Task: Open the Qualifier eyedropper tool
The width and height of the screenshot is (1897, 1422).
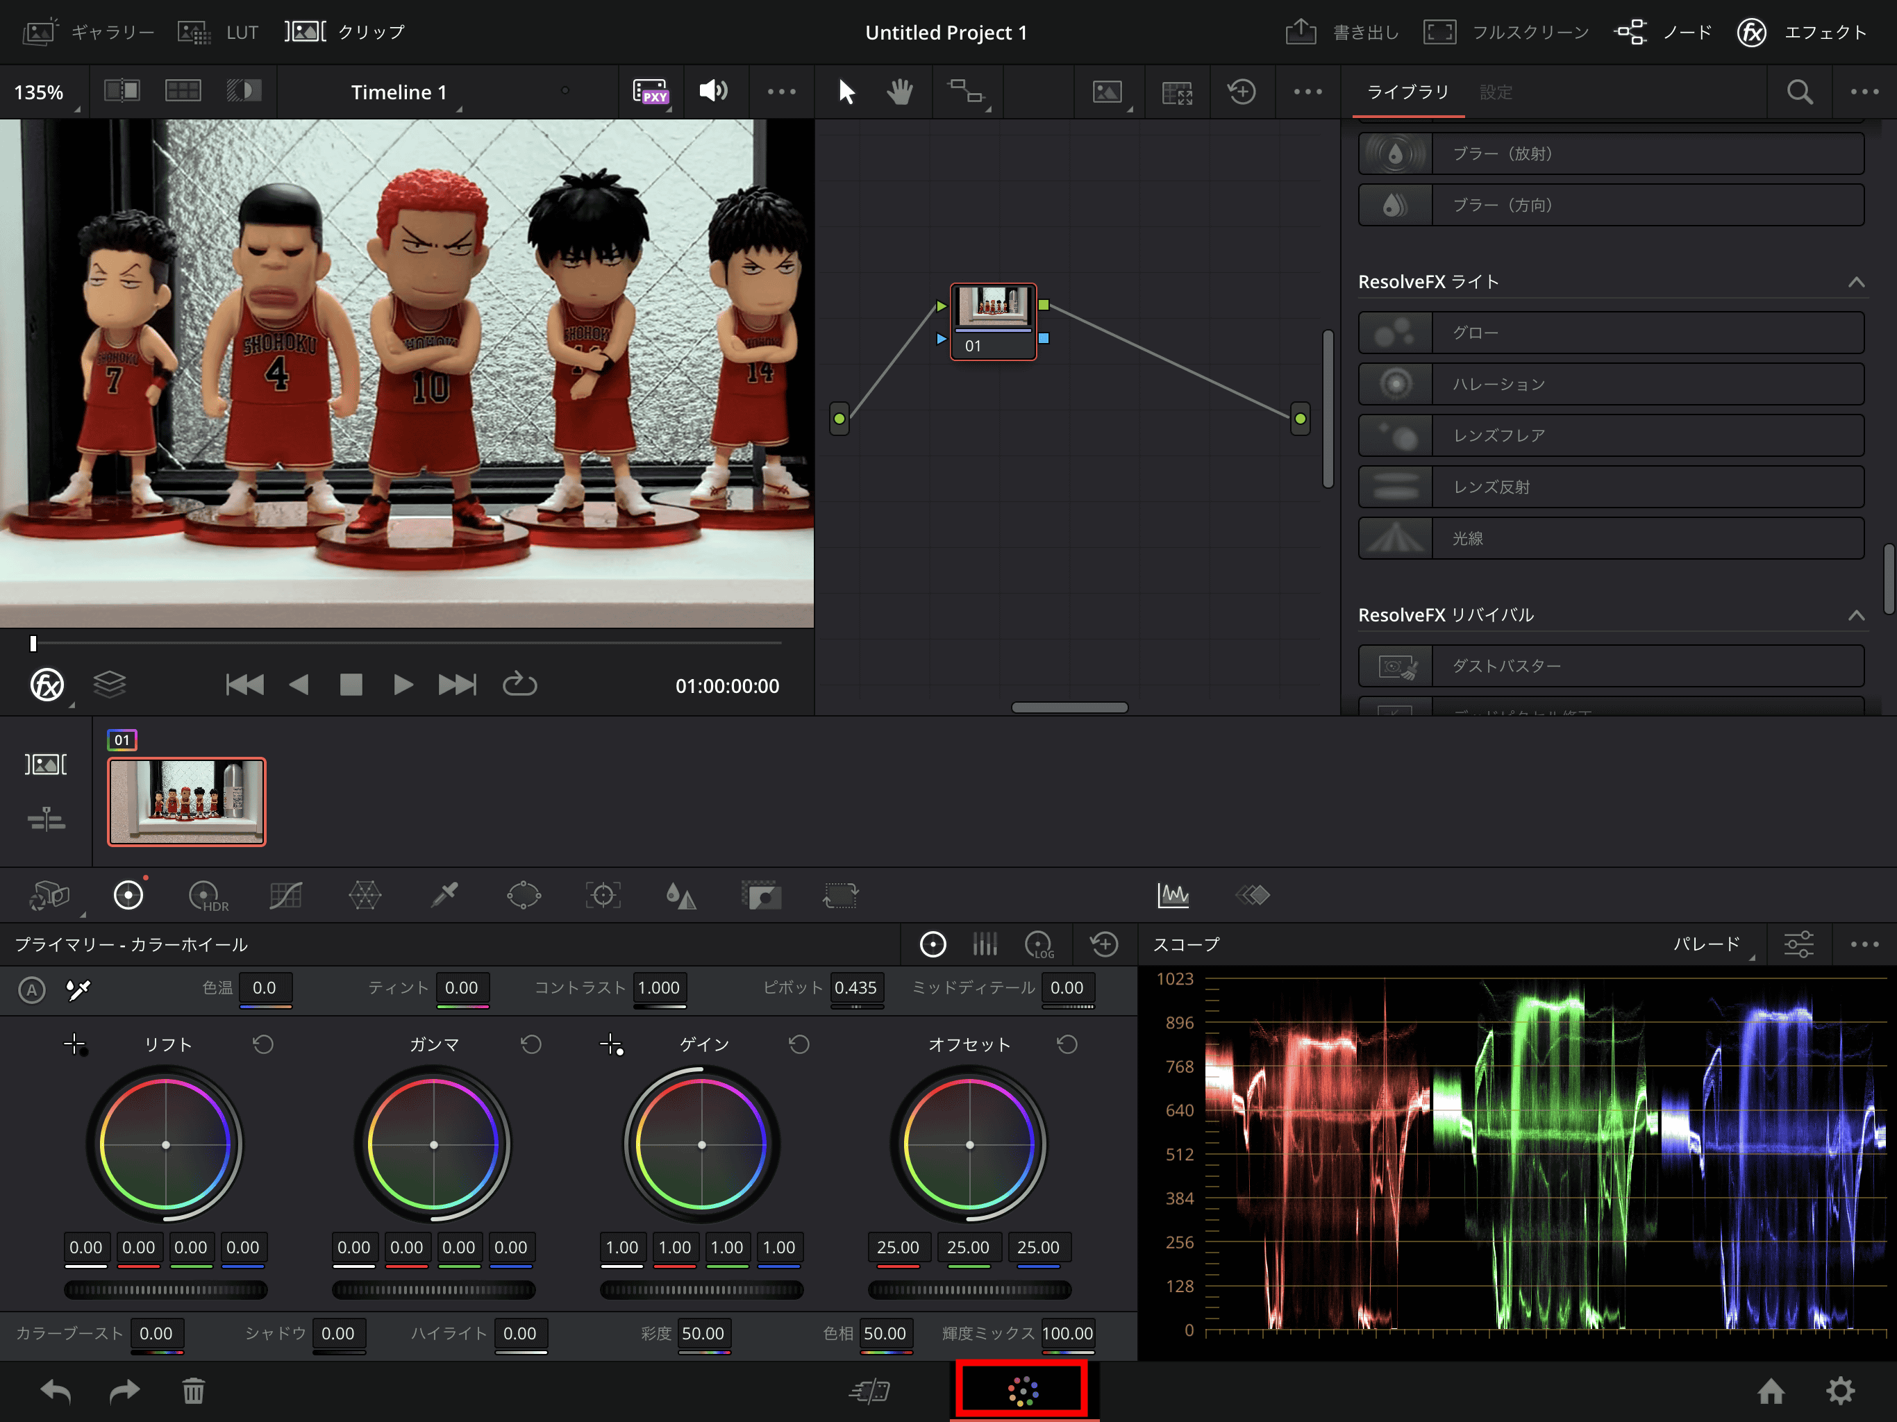Action: tap(445, 896)
